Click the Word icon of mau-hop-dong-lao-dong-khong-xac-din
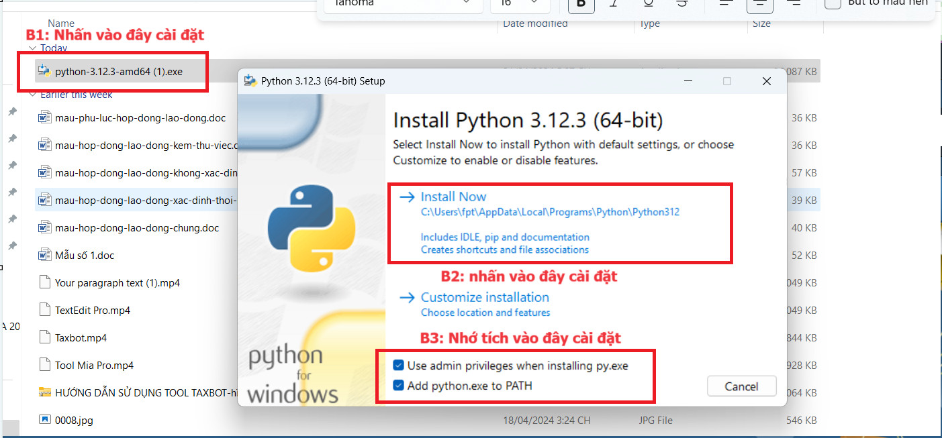942x438 pixels. 45,172
